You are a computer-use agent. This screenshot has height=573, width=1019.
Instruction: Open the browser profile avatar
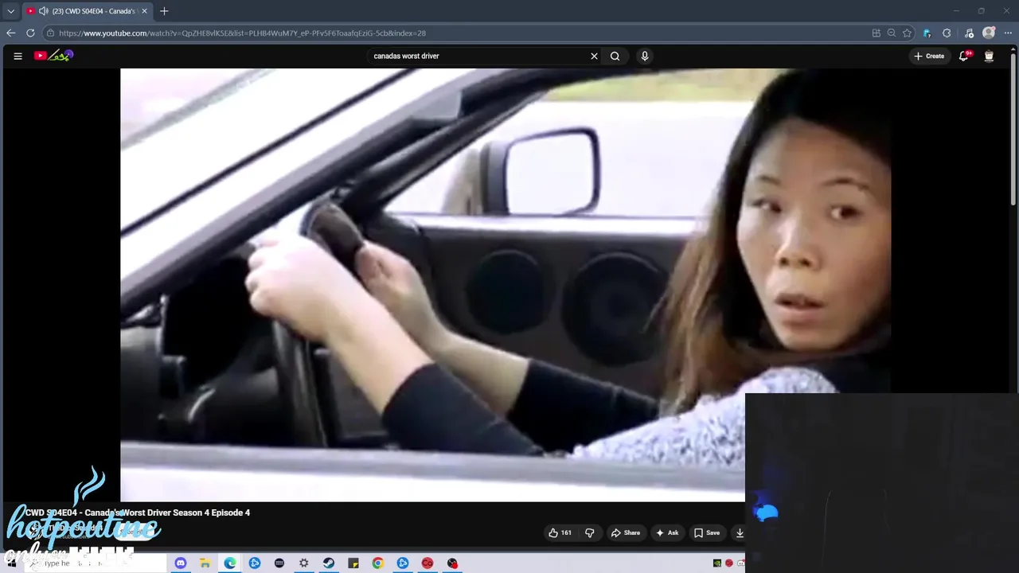pos(989,33)
